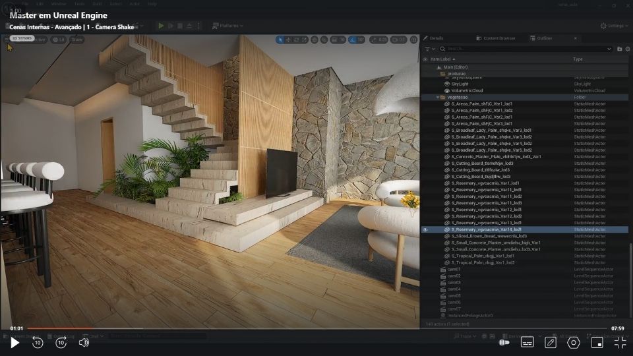Click the Unreal stop simulation button
The image size is (633, 356).
(x=180, y=26)
